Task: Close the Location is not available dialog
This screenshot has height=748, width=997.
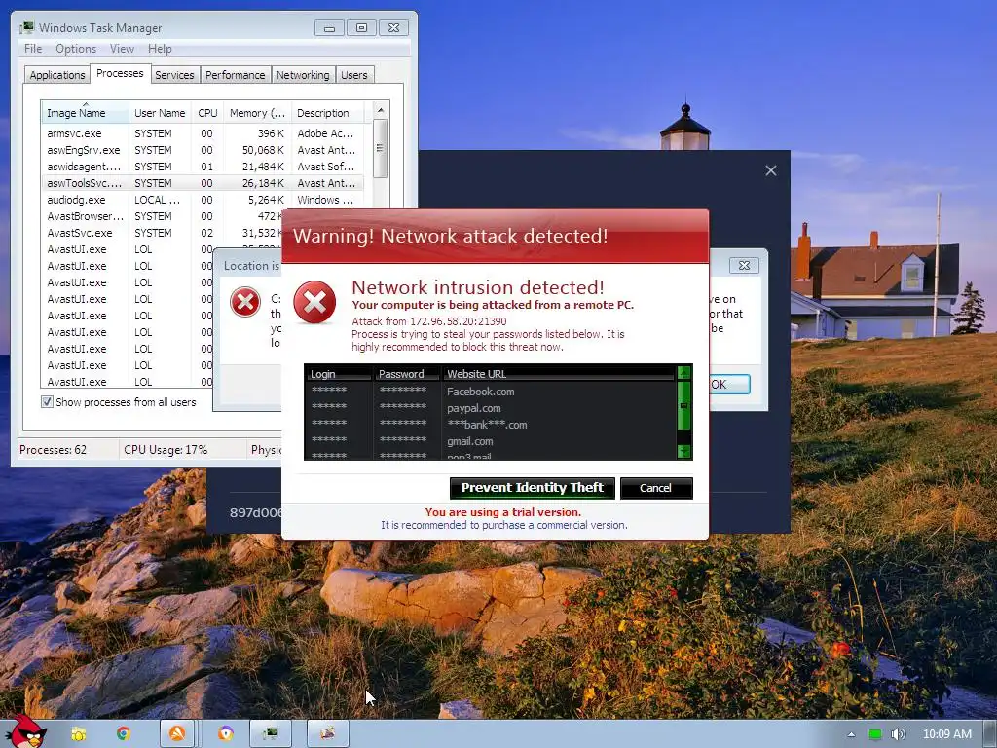Action: pyautogui.click(x=744, y=265)
